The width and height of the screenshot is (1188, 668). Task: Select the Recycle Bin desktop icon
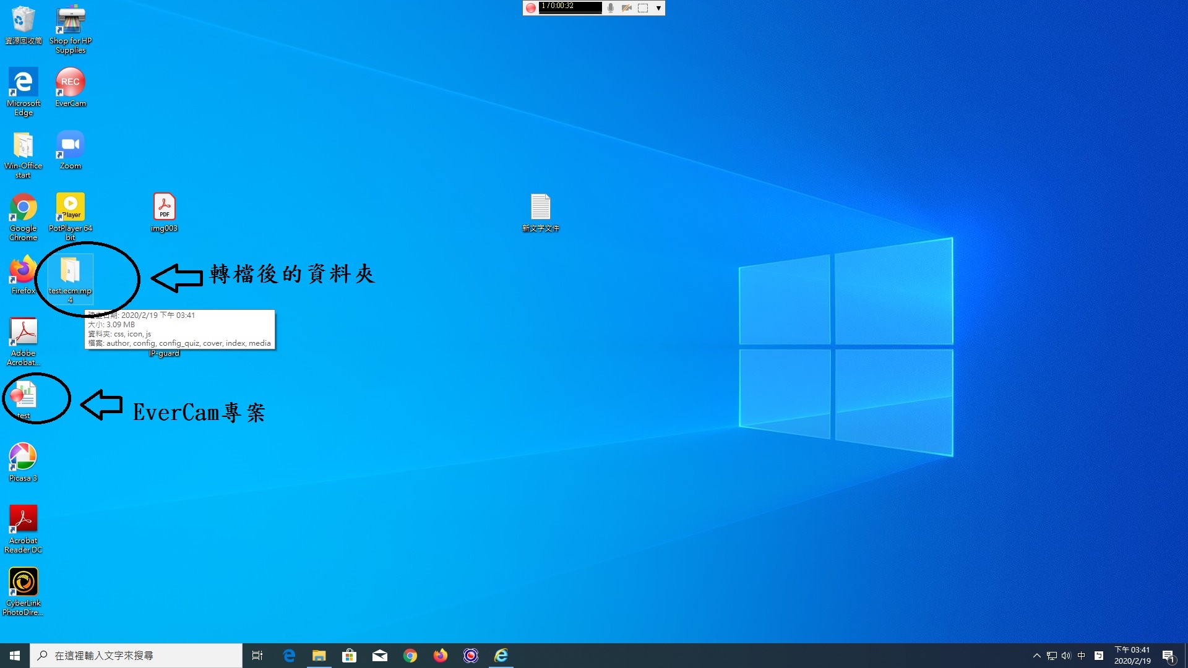[x=24, y=25]
